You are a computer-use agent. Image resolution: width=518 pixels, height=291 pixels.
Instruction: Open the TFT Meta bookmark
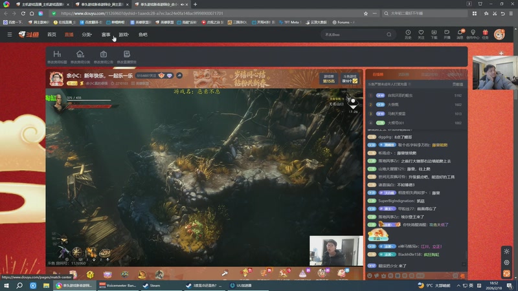(x=289, y=22)
